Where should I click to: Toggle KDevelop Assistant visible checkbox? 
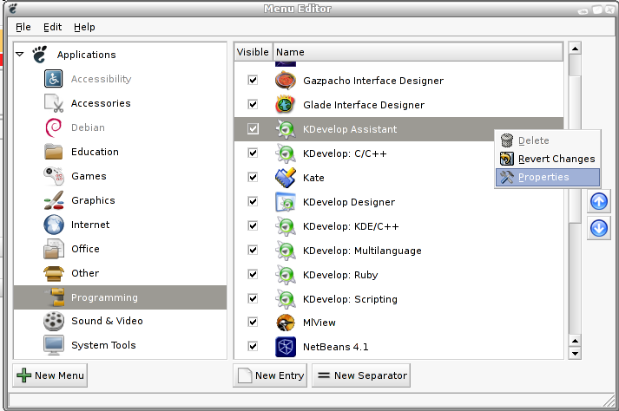(x=253, y=128)
